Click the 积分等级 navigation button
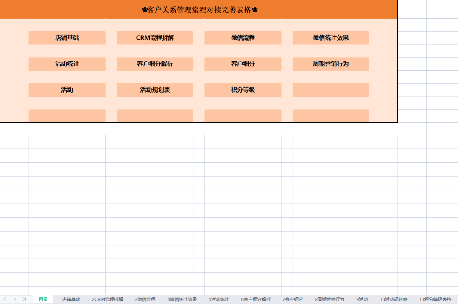The image size is (458, 304). coord(243,90)
